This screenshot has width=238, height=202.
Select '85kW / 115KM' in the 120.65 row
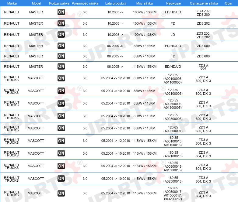pos(144,128)
